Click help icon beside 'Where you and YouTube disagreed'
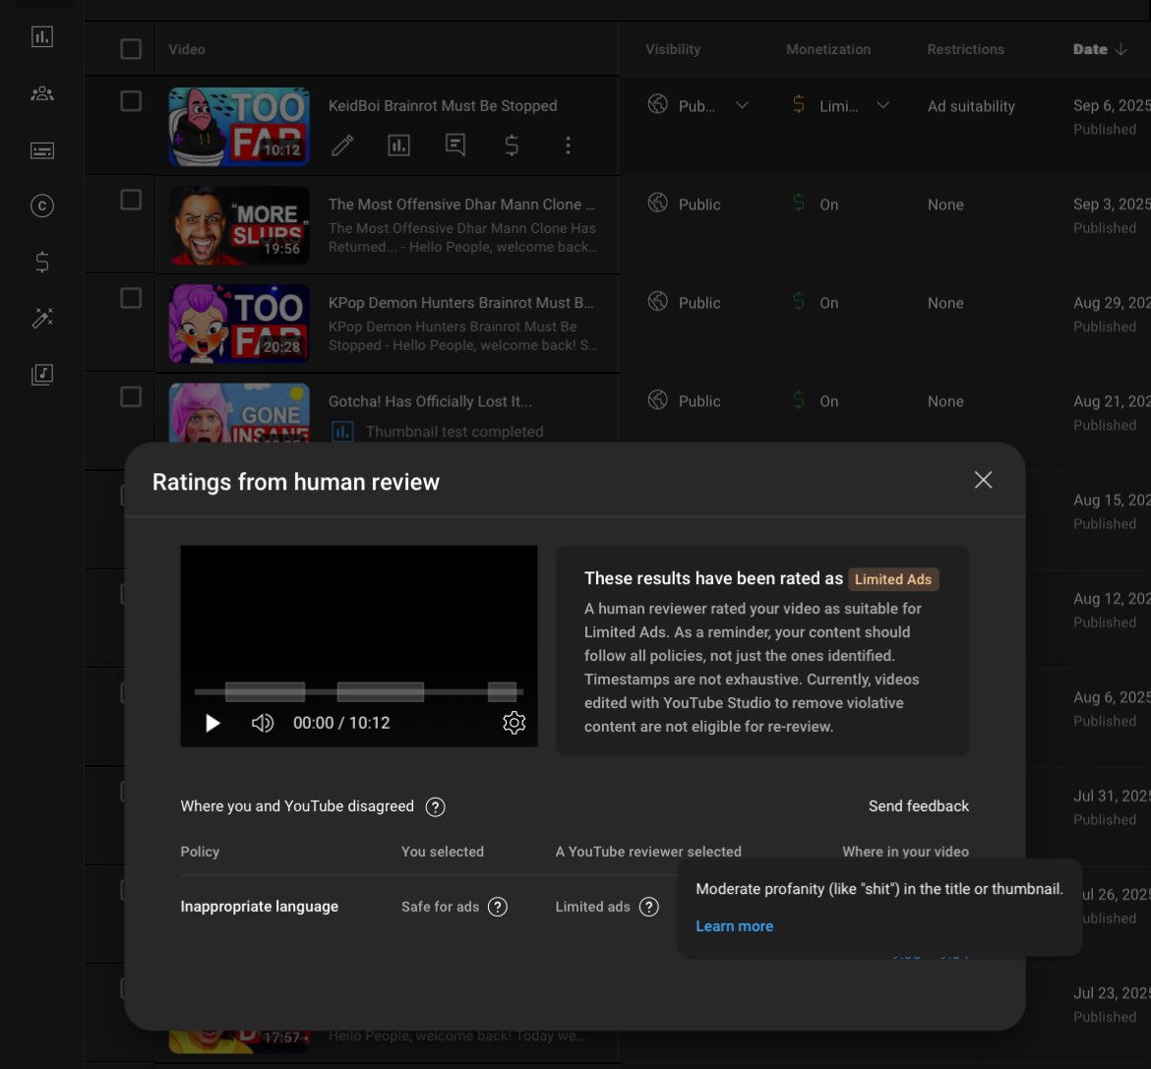 435,807
